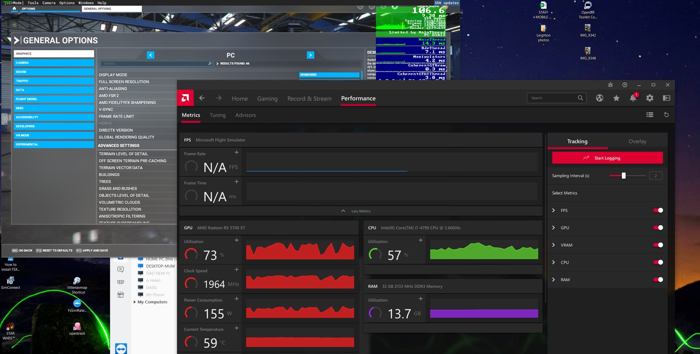700x354 pixels.
Task: Disable the FPS tracking toggle
Action: [x=658, y=210]
